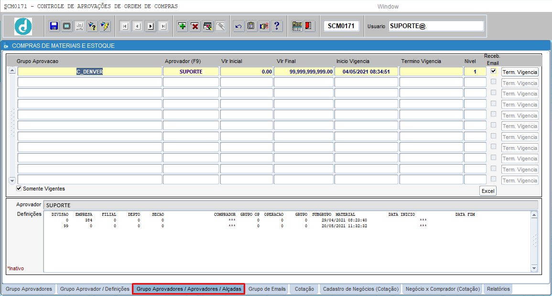Image resolution: width=552 pixels, height=296 pixels.
Task: Click the grid's down scroll arrow
Action: 12,180
